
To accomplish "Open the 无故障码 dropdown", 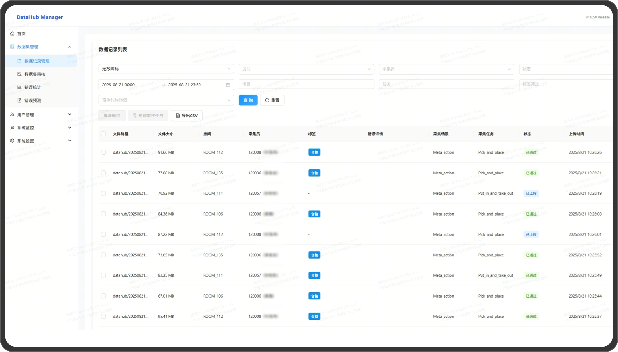I will pyautogui.click(x=166, y=69).
